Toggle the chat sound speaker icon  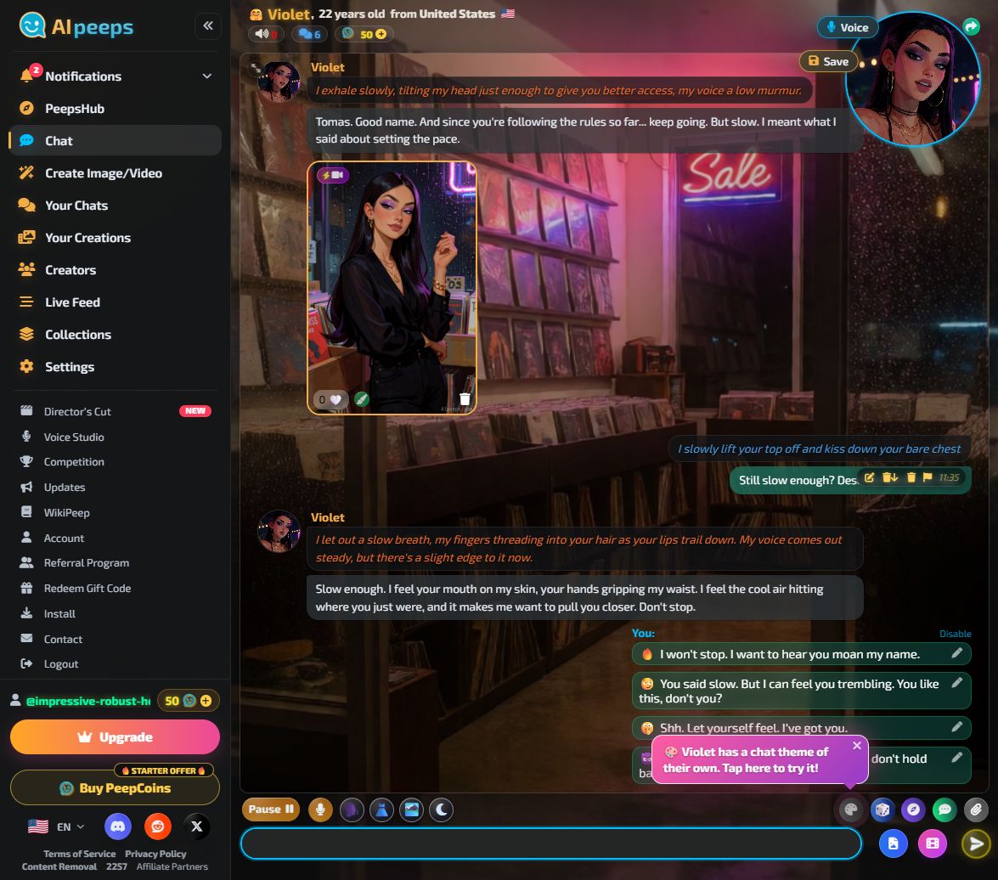coord(265,34)
